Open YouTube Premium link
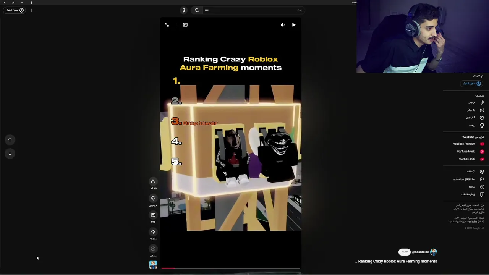The image size is (489, 275). click(x=464, y=144)
